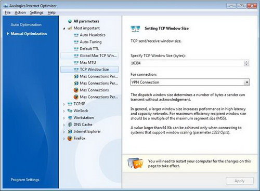This screenshot has height=191, width=260.
Task: Select Auto-Tuning parameter
Action: point(90,42)
